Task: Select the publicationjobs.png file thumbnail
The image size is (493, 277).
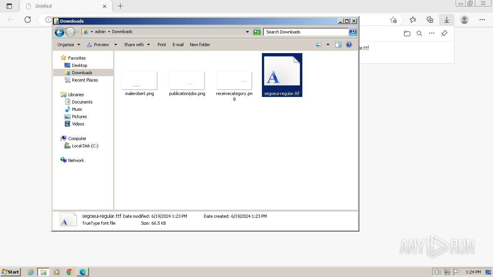Action: pyautogui.click(x=187, y=80)
